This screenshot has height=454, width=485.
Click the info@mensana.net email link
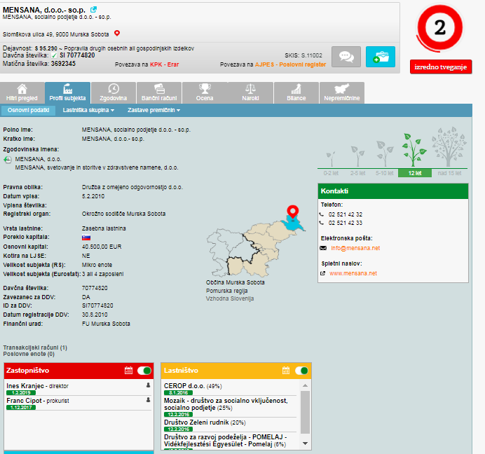click(x=355, y=248)
